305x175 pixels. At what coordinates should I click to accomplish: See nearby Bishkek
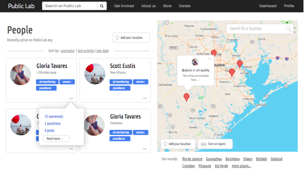point(261,159)
